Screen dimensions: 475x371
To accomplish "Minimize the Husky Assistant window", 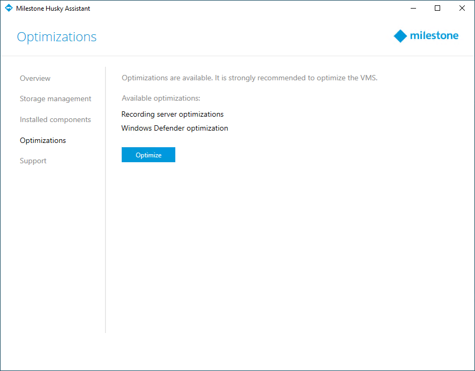I will tap(413, 8).
